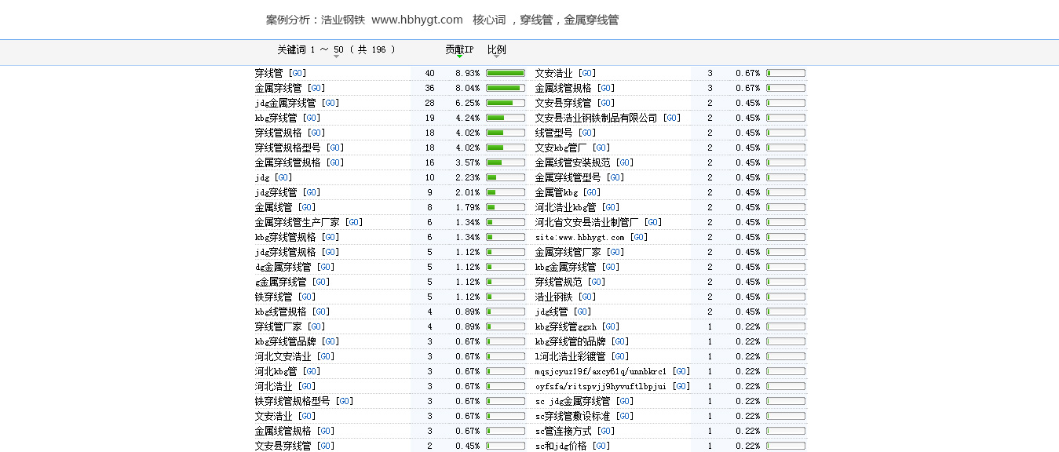
Task: Open GO link for 河北文安浩业
Action: pos(325,356)
